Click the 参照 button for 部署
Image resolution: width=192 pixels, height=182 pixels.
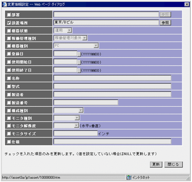tap(165, 14)
